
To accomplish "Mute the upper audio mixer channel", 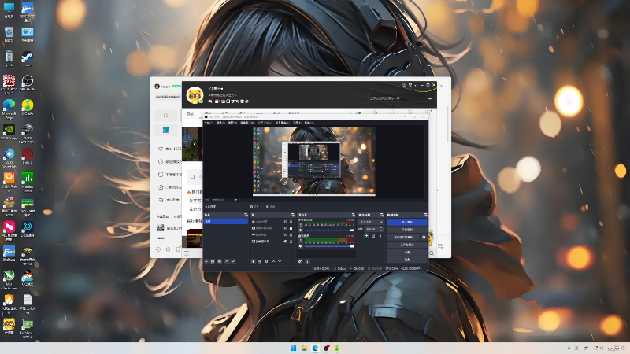I will pos(301,230).
